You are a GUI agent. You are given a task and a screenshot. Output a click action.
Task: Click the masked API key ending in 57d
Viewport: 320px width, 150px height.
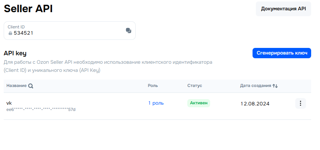pos(41,109)
